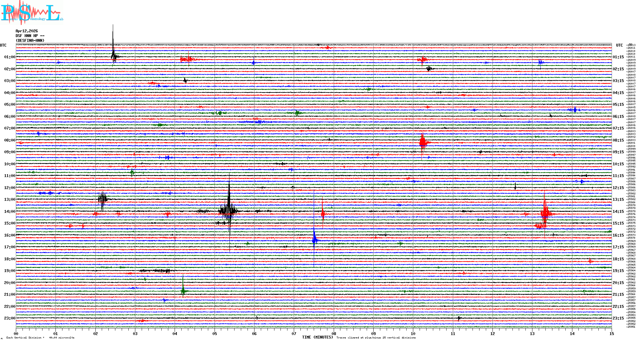Click the TIME (MINUTES) axis title
This screenshot has width=637, height=342.
(318, 337)
